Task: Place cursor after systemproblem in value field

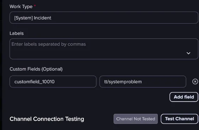Action: coord(142,82)
